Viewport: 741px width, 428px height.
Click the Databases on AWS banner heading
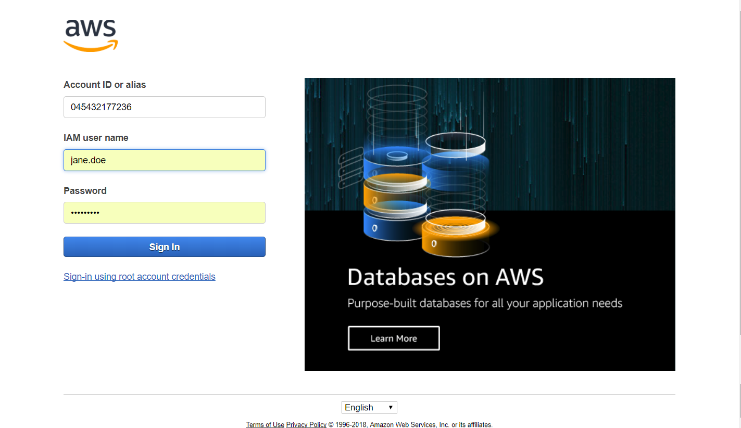click(x=445, y=277)
